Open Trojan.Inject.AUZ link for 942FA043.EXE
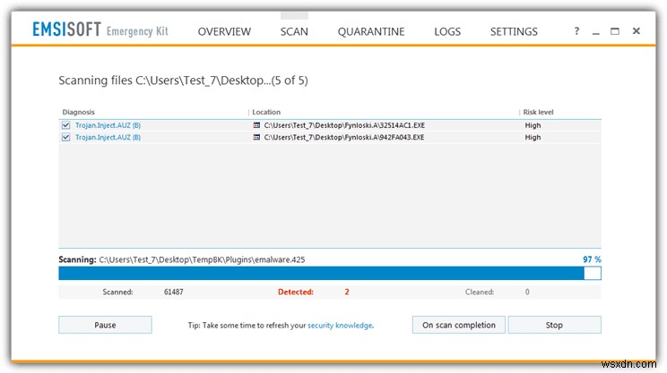Viewport: 667px width, 373px height. tap(108, 137)
